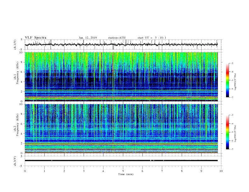Click the "0" label on the Time axis

point(25,171)
